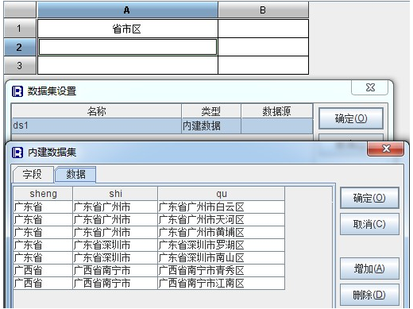
Task: Close the 内建数据集 dialog with red X
Action: 385,149
